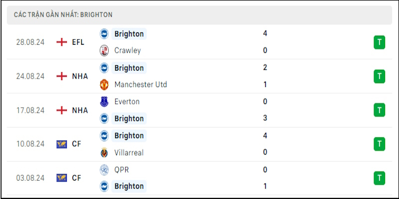Click England flag beside EFL label
The height and width of the screenshot is (199, 399).
[62, 42]
